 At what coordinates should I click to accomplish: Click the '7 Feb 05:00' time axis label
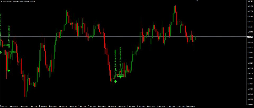click(73, 106)
